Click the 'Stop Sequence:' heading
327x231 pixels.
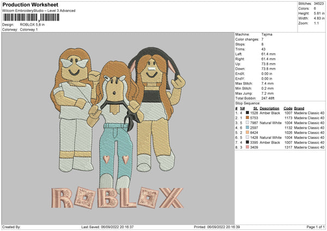(x=248, y=103)
